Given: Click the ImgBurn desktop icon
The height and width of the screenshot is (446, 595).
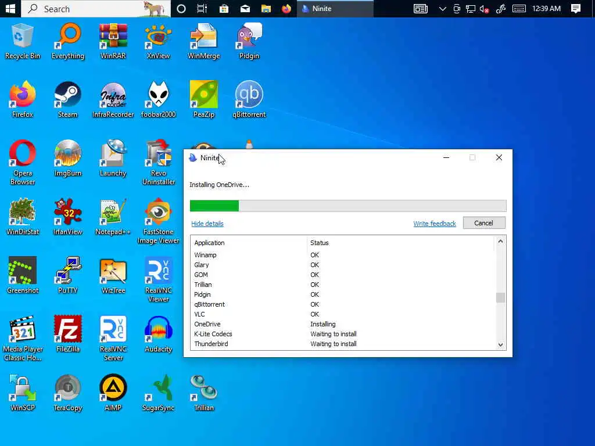Looking at the screenshot, I should pyautogui.click(x=67, y=158).
